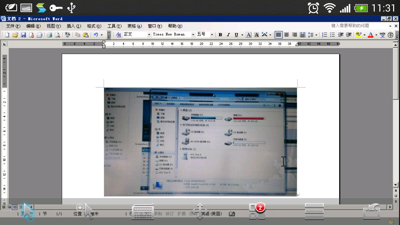Image resolution: width=400 pixels, height=225 pixels.
Task: Open the 文件(F) menu
Action: [13, 26]
